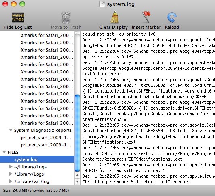Select the second prl_net_start_2009 report
The height and width of the screenshot is (196, 215).
[46, 145]
